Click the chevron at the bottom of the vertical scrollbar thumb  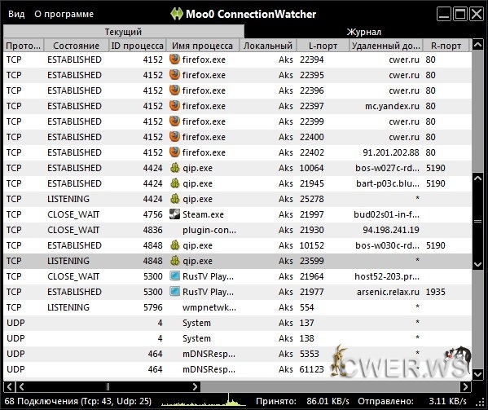[477, 265]
